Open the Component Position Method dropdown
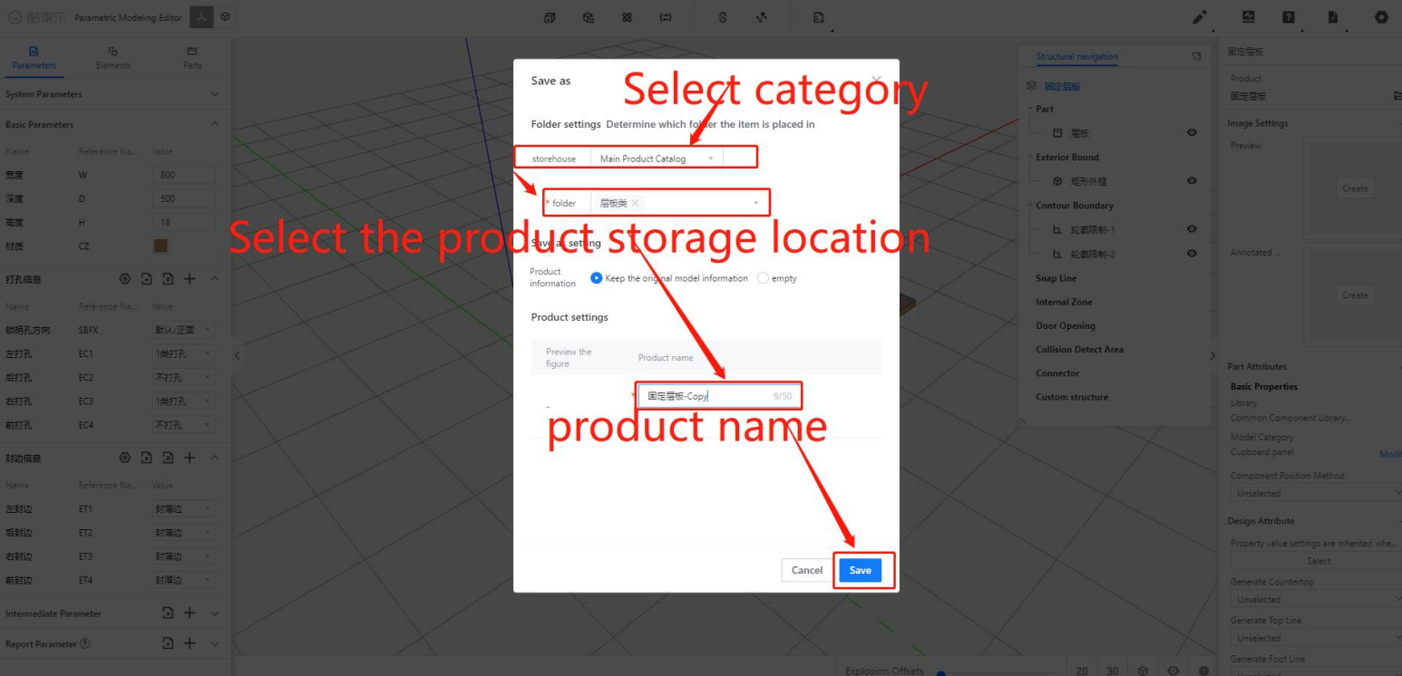 pyautogui.click(x=1317, y=493)
